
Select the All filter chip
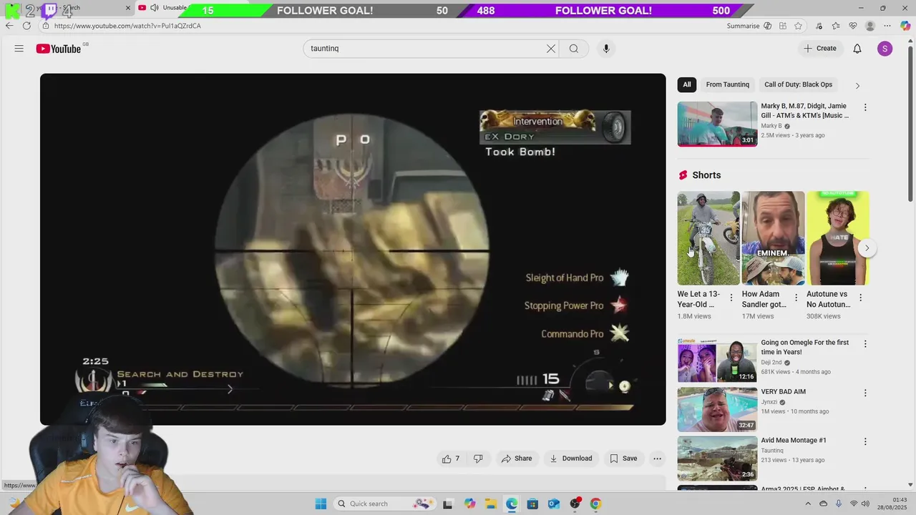[687, 84]
